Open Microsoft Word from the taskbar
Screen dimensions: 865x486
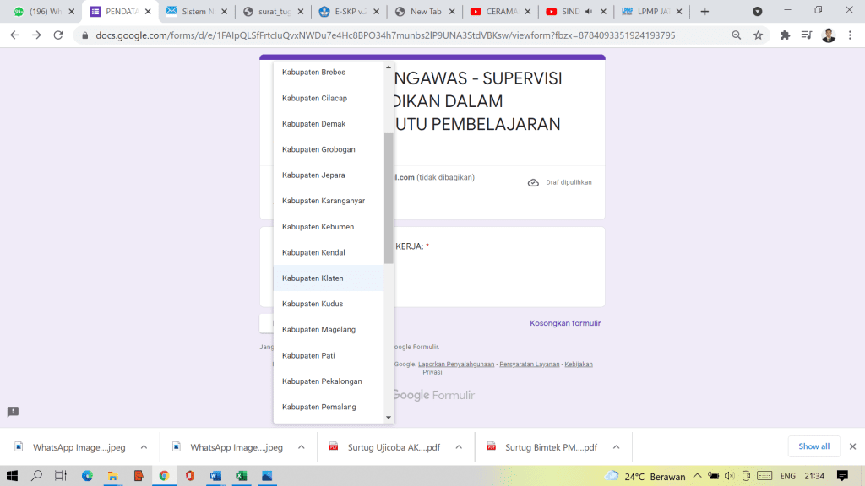(215, 476)
